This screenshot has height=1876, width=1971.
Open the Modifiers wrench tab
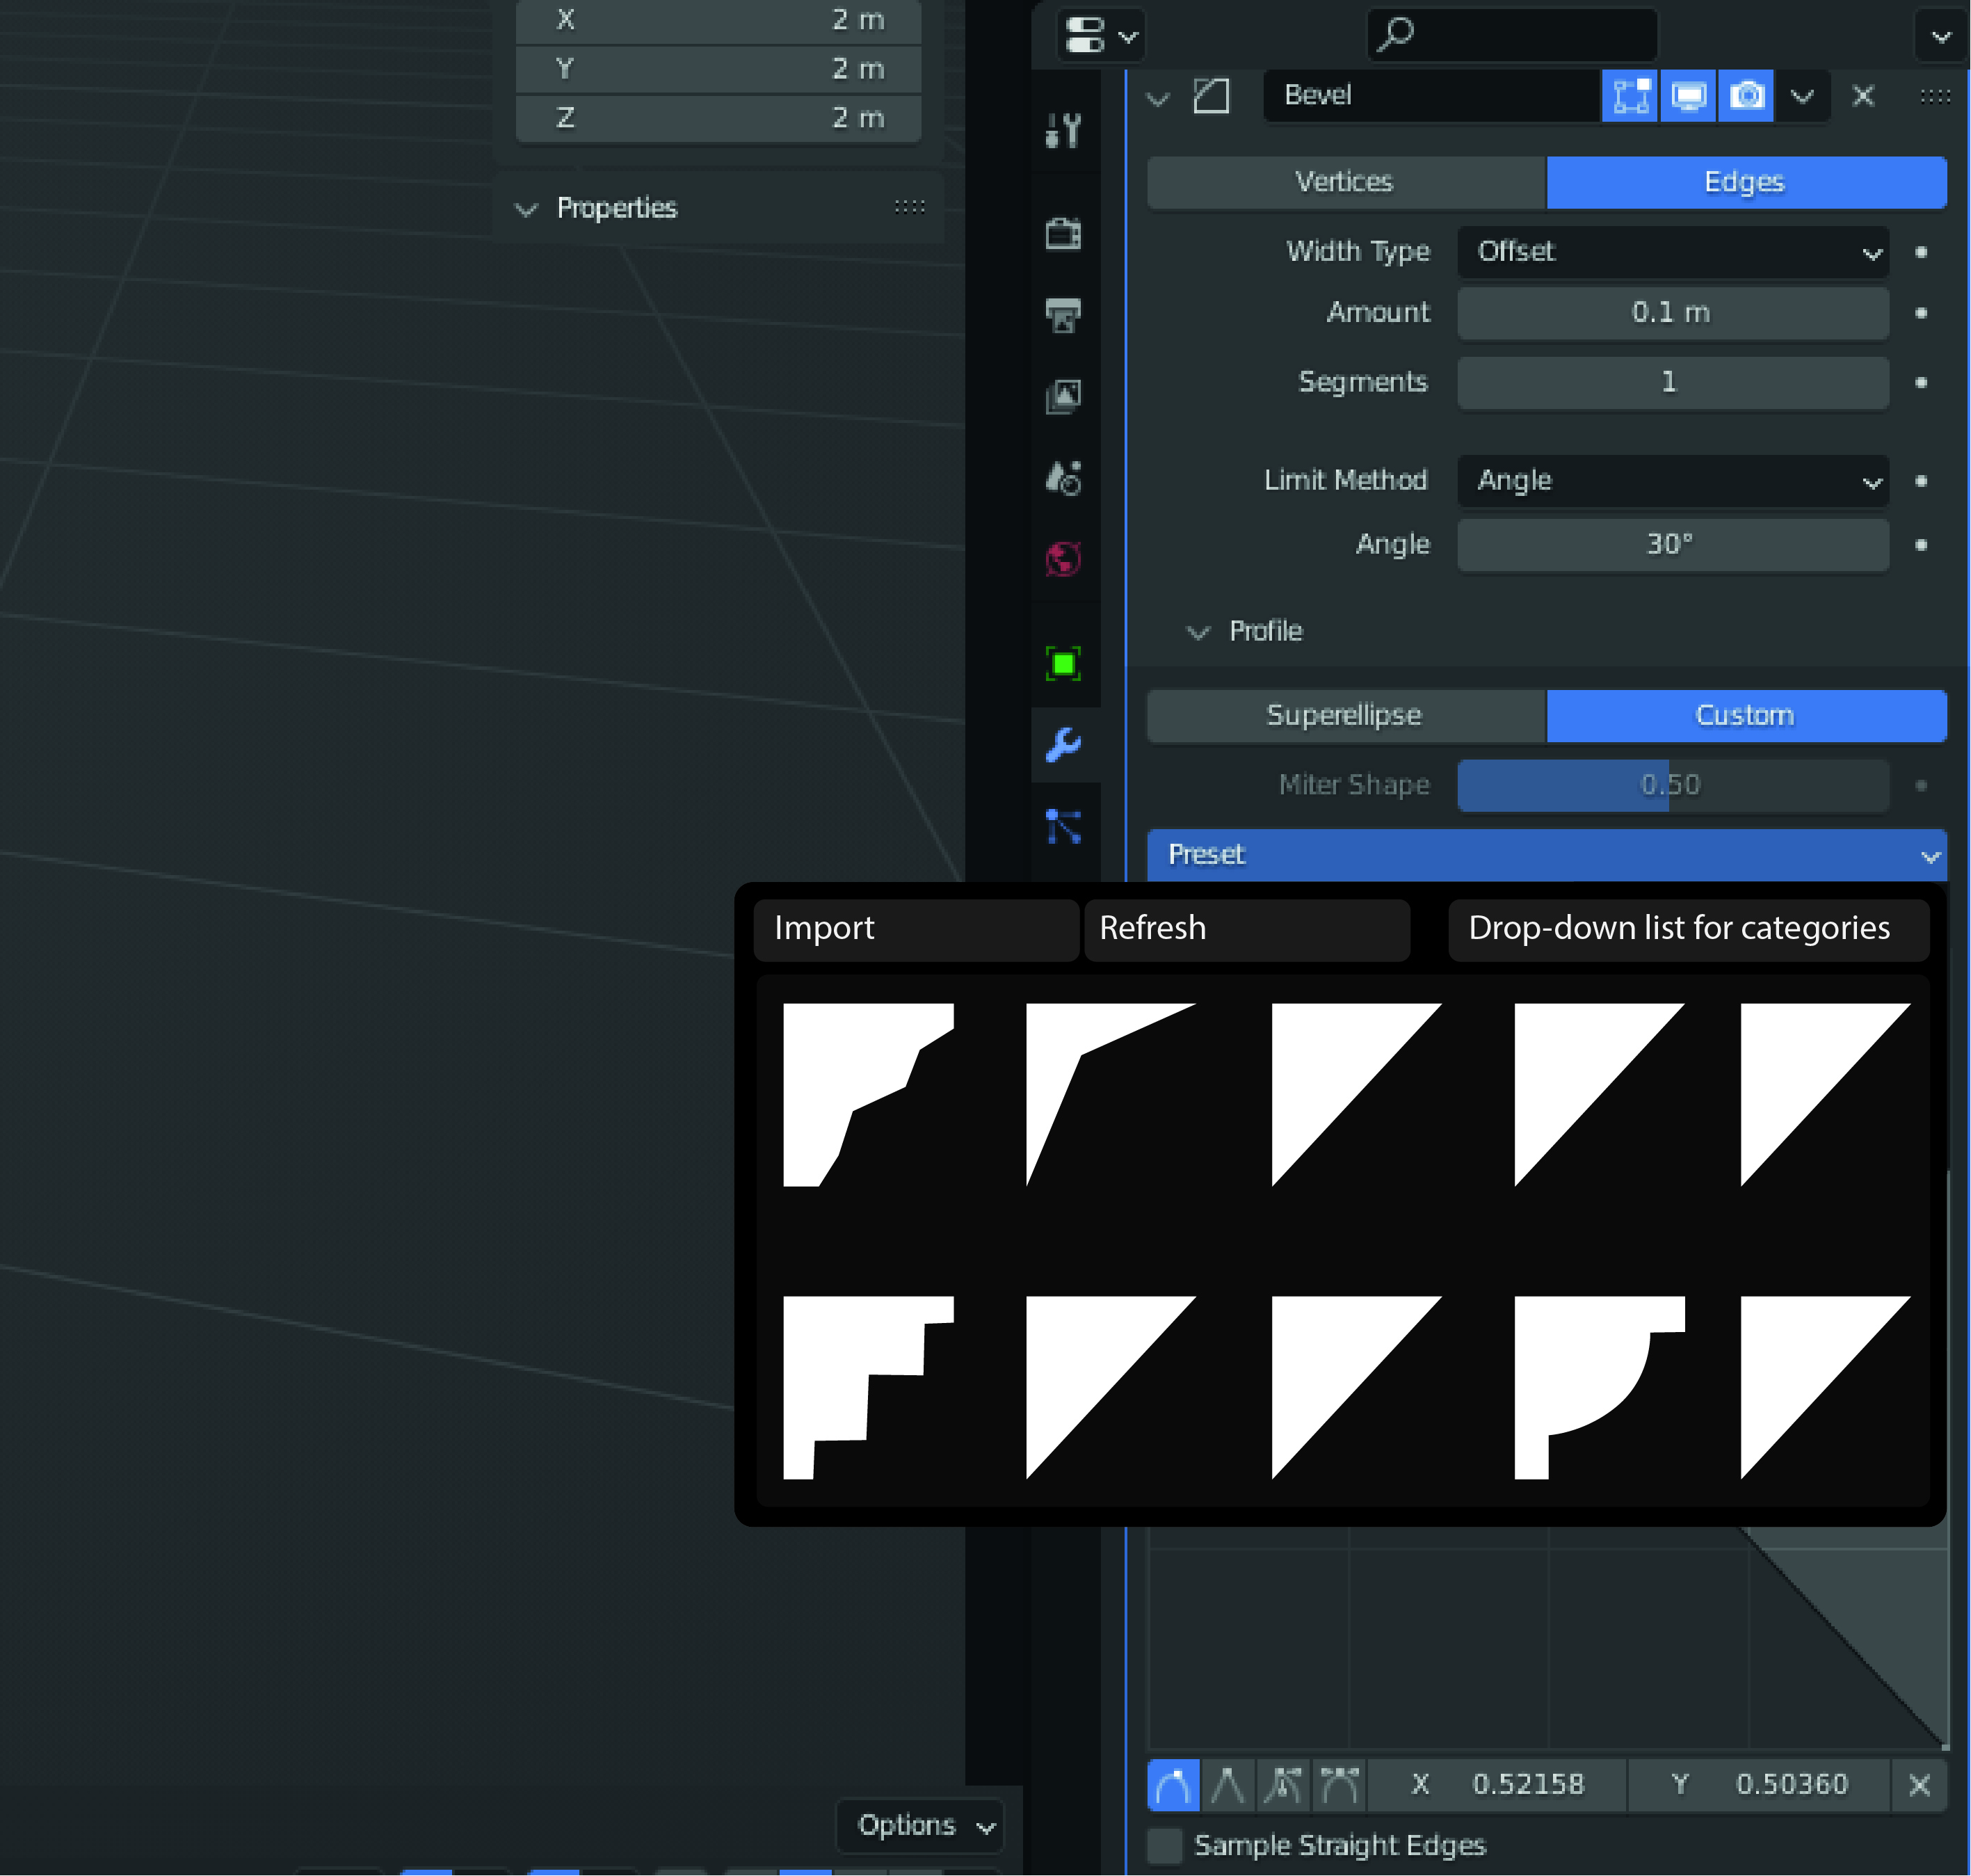coord(1063,745)
